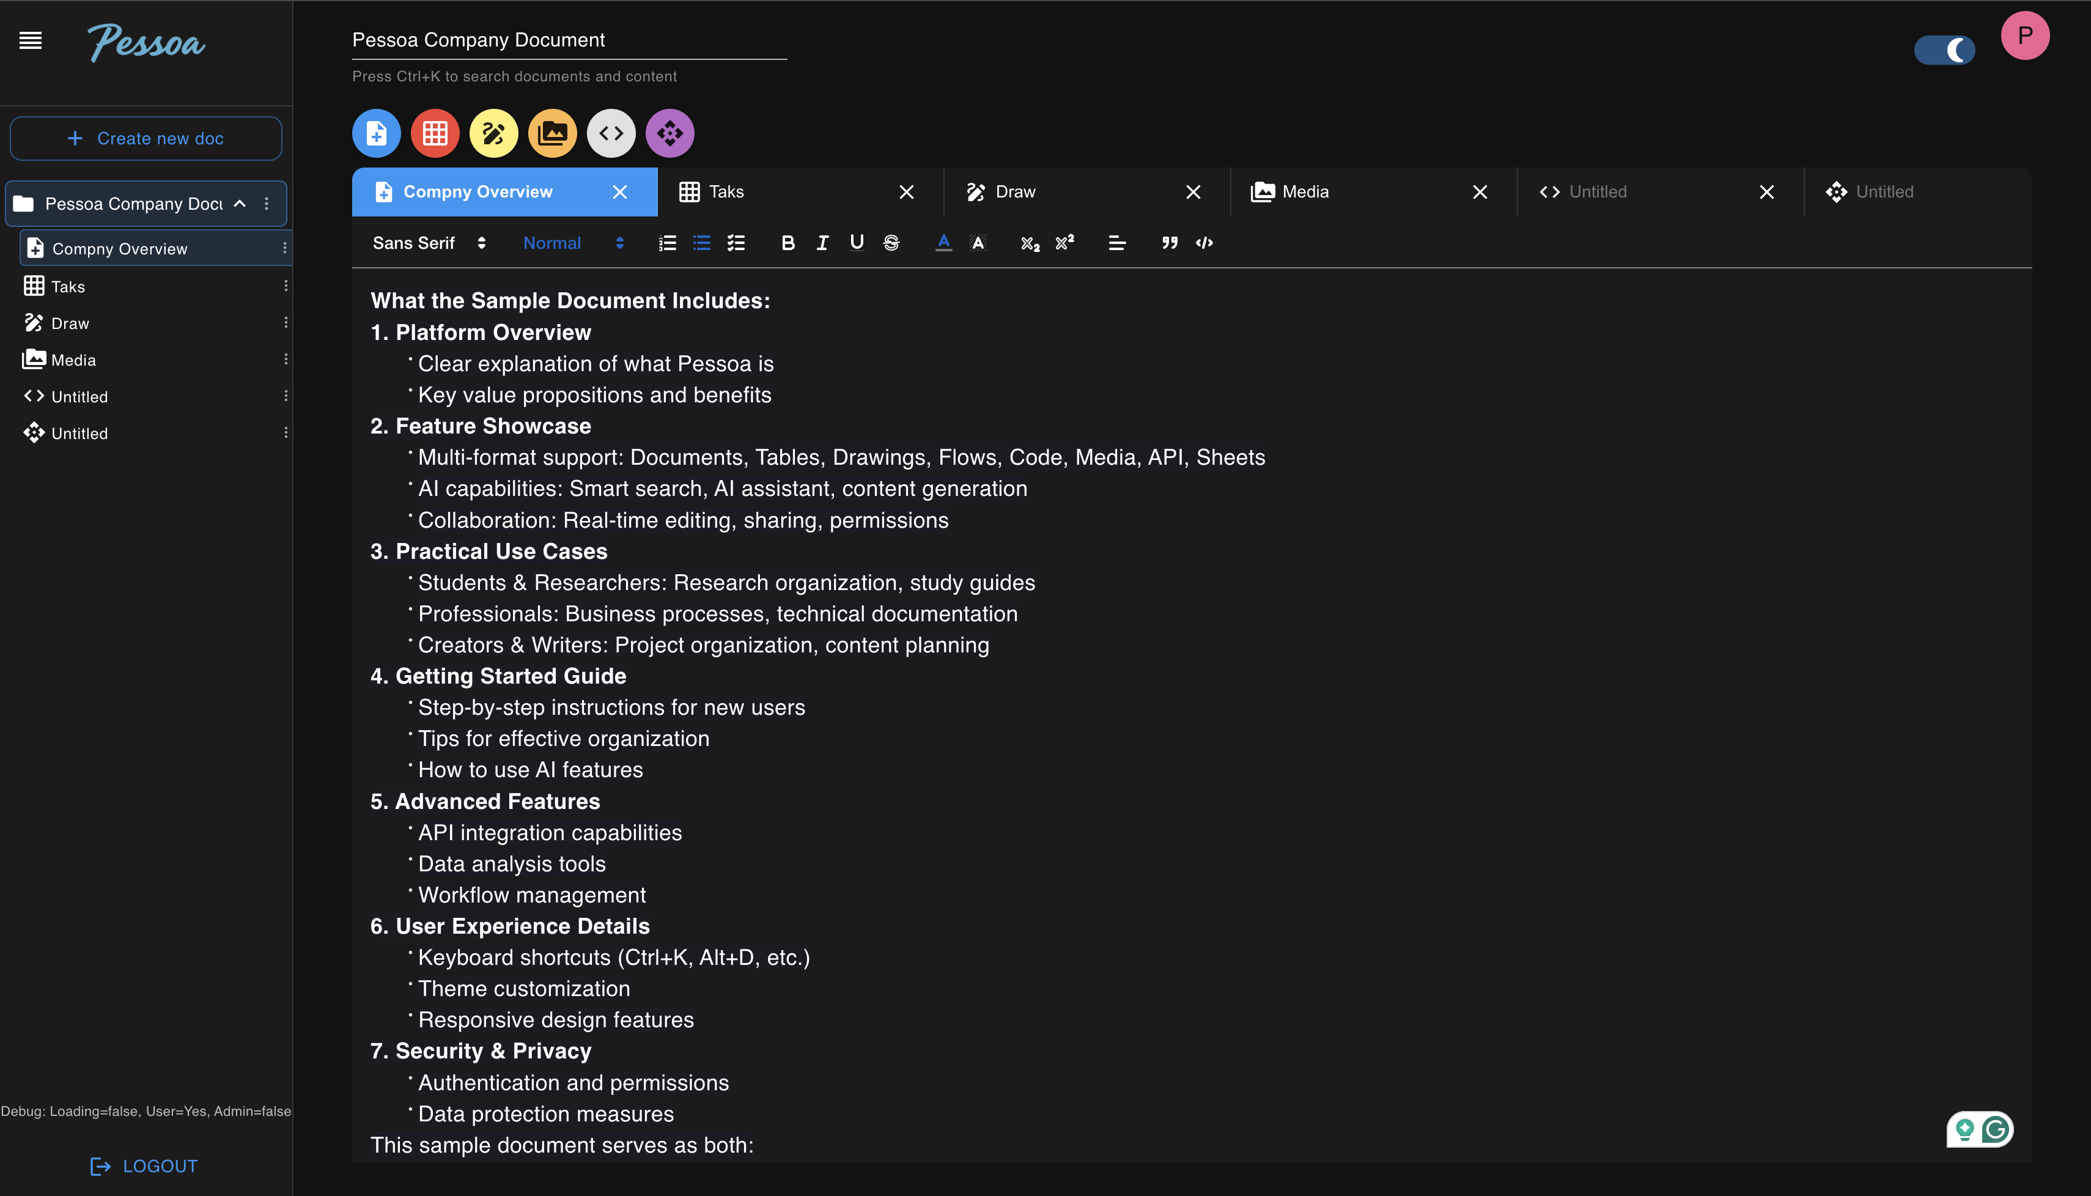Screen dimensions: 2091x1196
Task: Toggle strikethrough formatting
Action: click(891, 243)
